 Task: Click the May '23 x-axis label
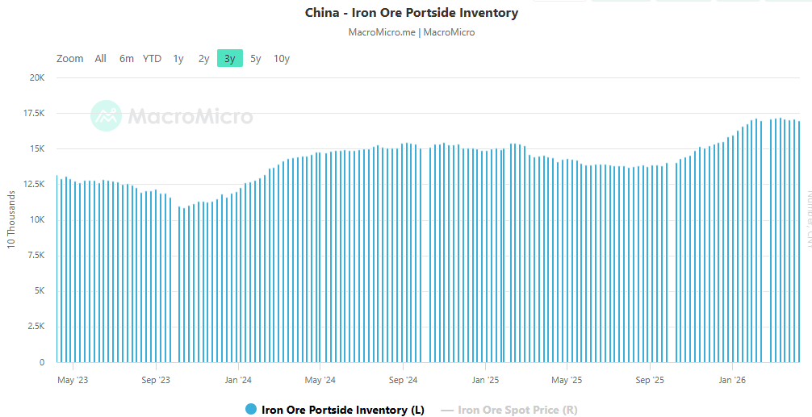click(x=73, y=379)
